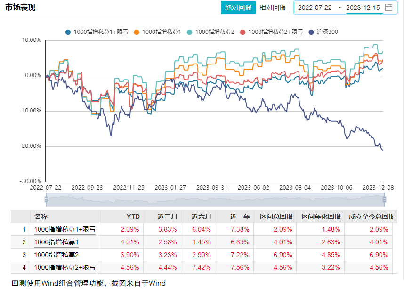
Task: Click the start date 2022-07-22 field
Action: (315, 8)
